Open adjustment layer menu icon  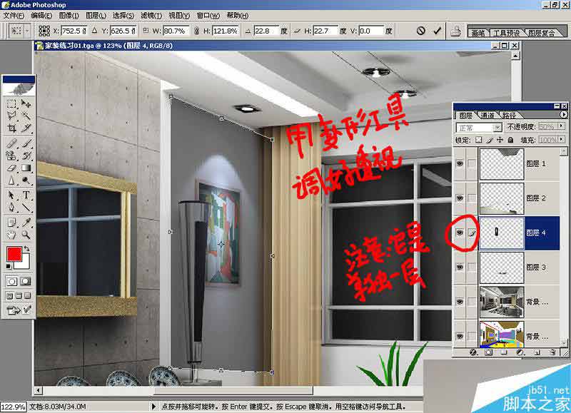(x=520, y=352)
